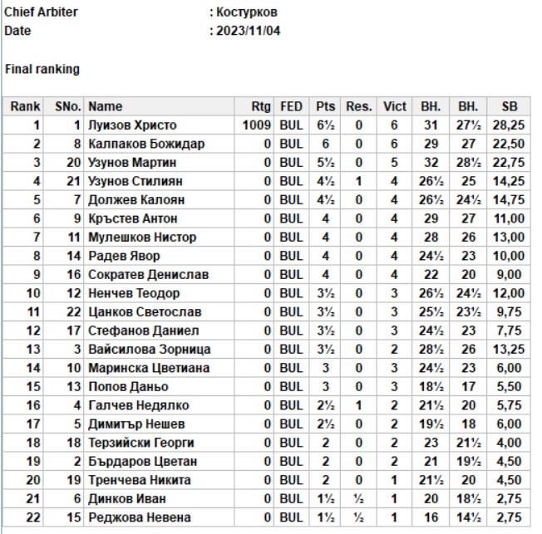Screen dimensions: 542x534
Task: Click the Rtg column header
Action: [261, 107]
